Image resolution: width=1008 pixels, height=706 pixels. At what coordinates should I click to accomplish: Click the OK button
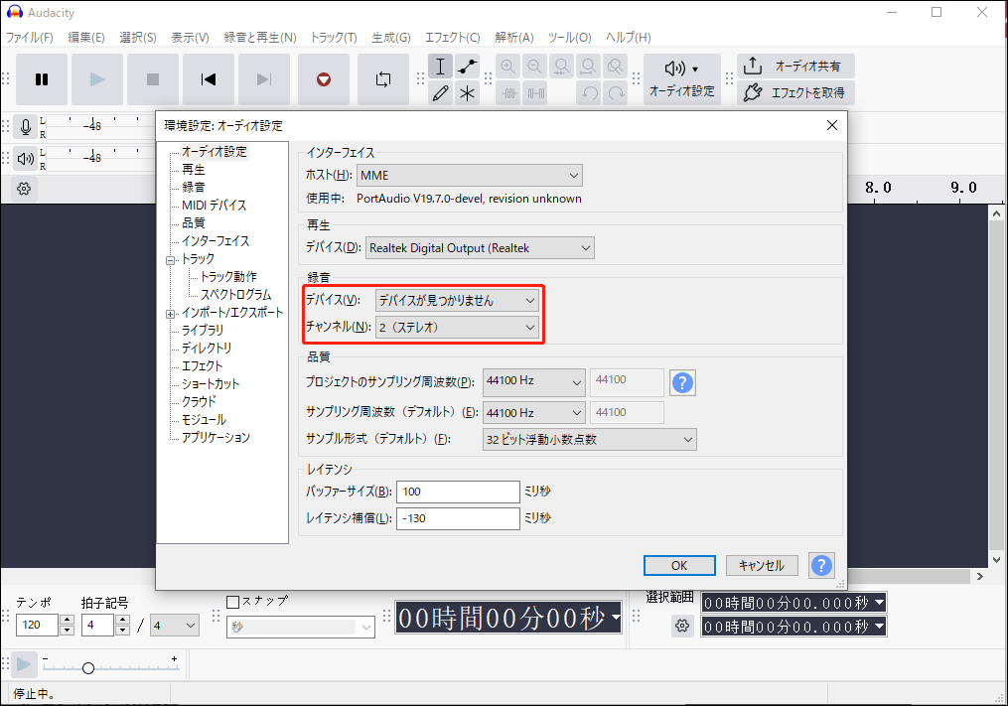(x=679, y=565)
